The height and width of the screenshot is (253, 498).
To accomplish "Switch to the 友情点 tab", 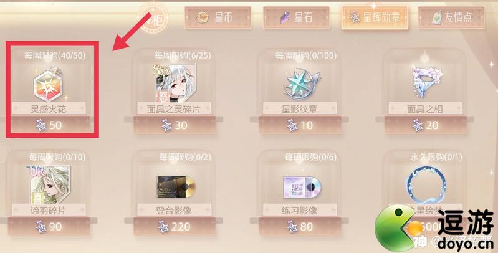I will pos(451,18).
